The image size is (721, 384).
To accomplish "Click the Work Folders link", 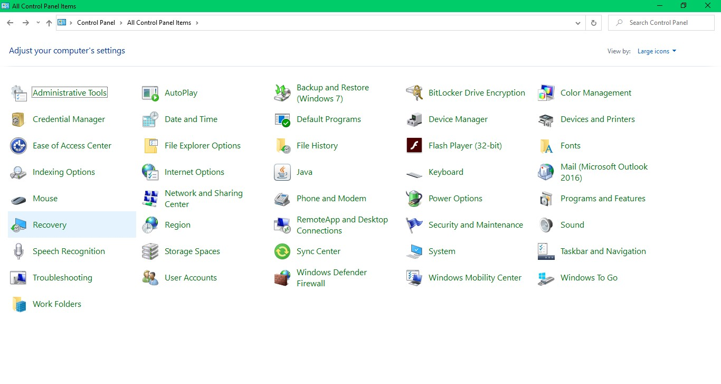I will click(x=57, y=304).
